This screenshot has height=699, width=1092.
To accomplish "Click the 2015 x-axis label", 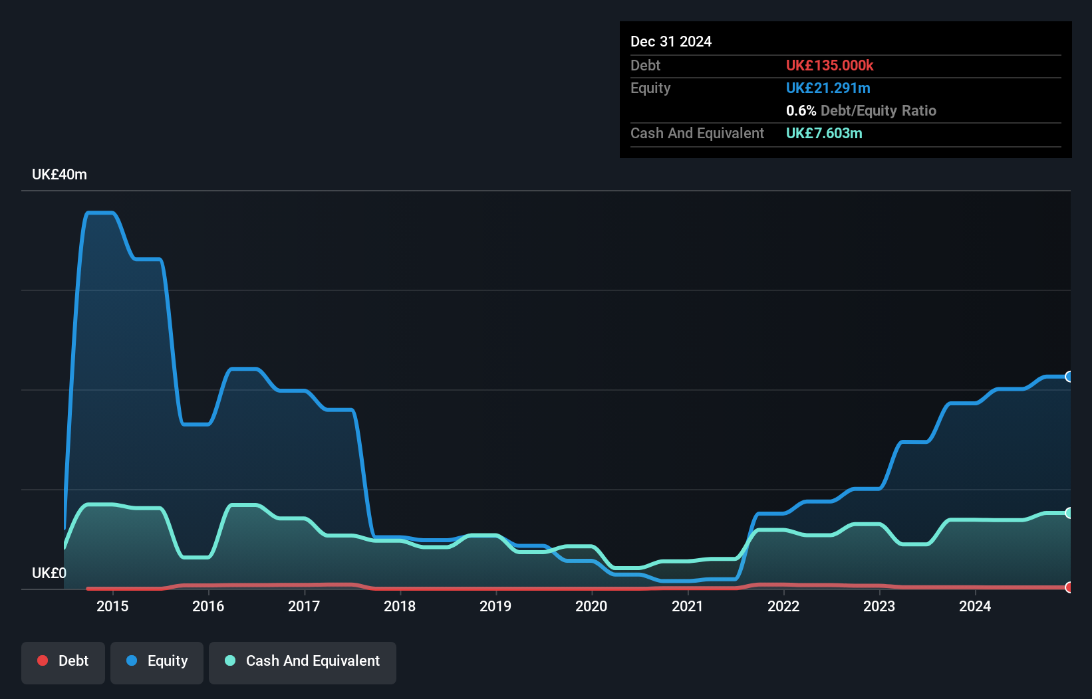I will click(112, 606).
